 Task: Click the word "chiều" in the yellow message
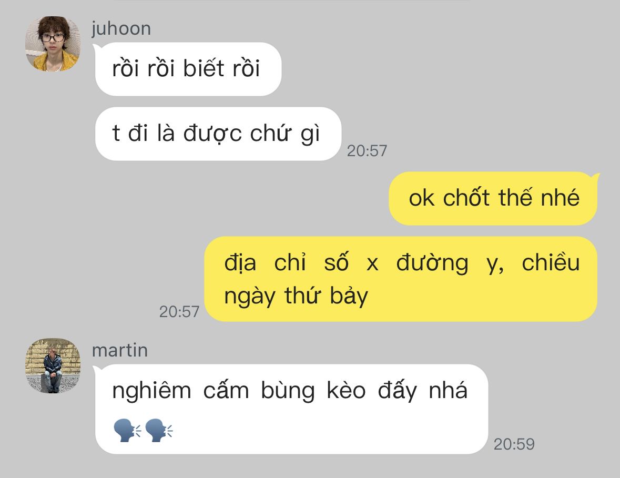551,262
